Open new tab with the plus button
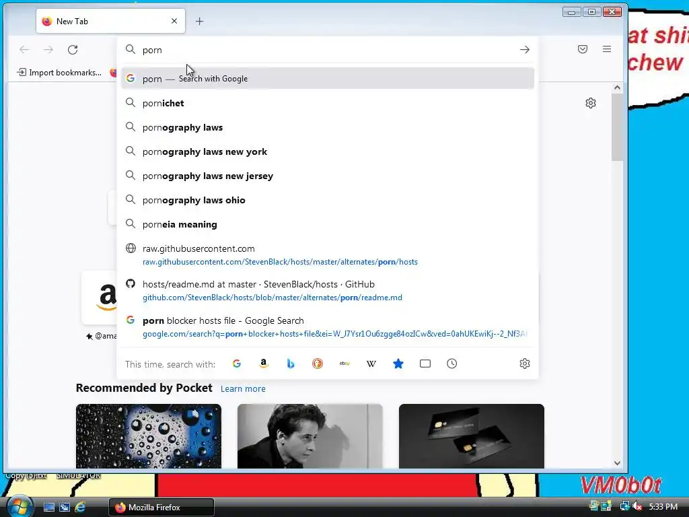The width and height of the screenshot is (689, 517). pyautogui.click(x=199, y=21)
